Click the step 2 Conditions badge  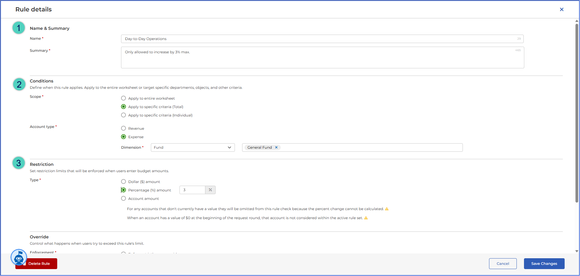tap(19, 84)
